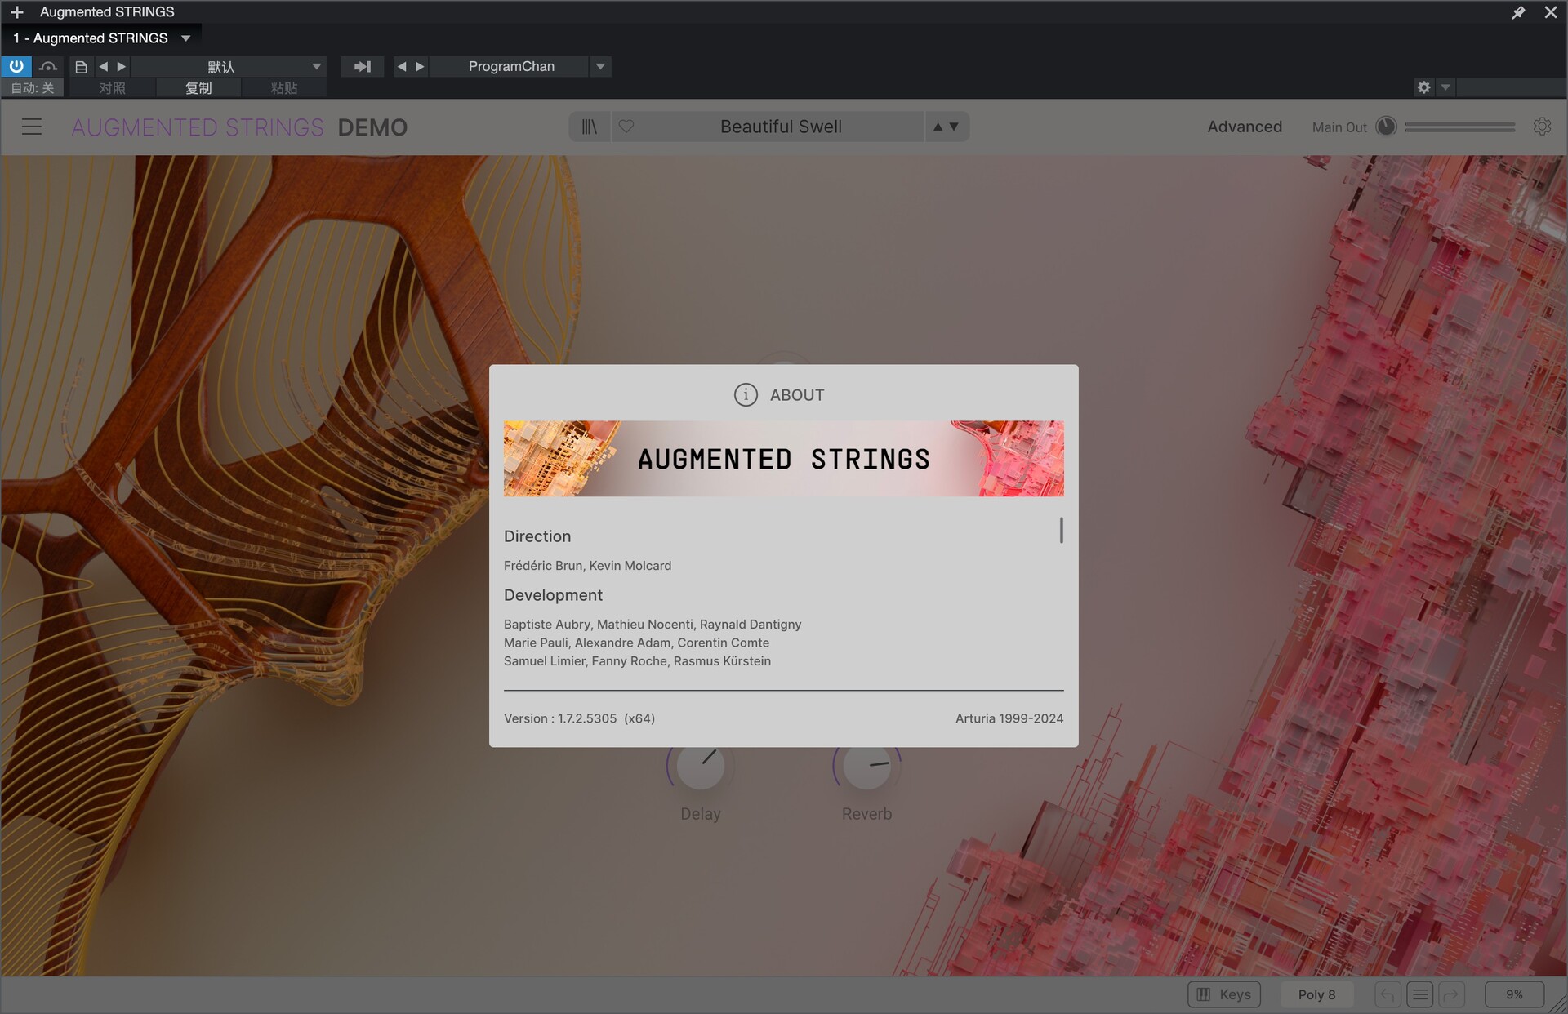
Task: Toggle 自动: 关 automation setting
Action: [x=33, y=88]
